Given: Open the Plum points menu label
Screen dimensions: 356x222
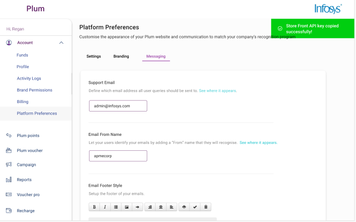Looking at the screenshot, I should 28,136.
